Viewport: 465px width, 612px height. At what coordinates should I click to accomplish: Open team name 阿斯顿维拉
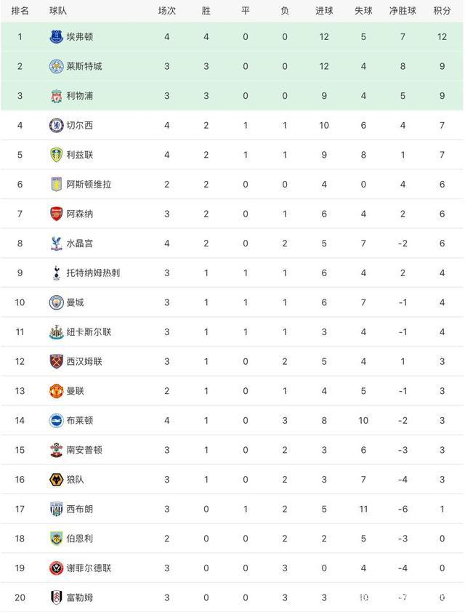89,185
